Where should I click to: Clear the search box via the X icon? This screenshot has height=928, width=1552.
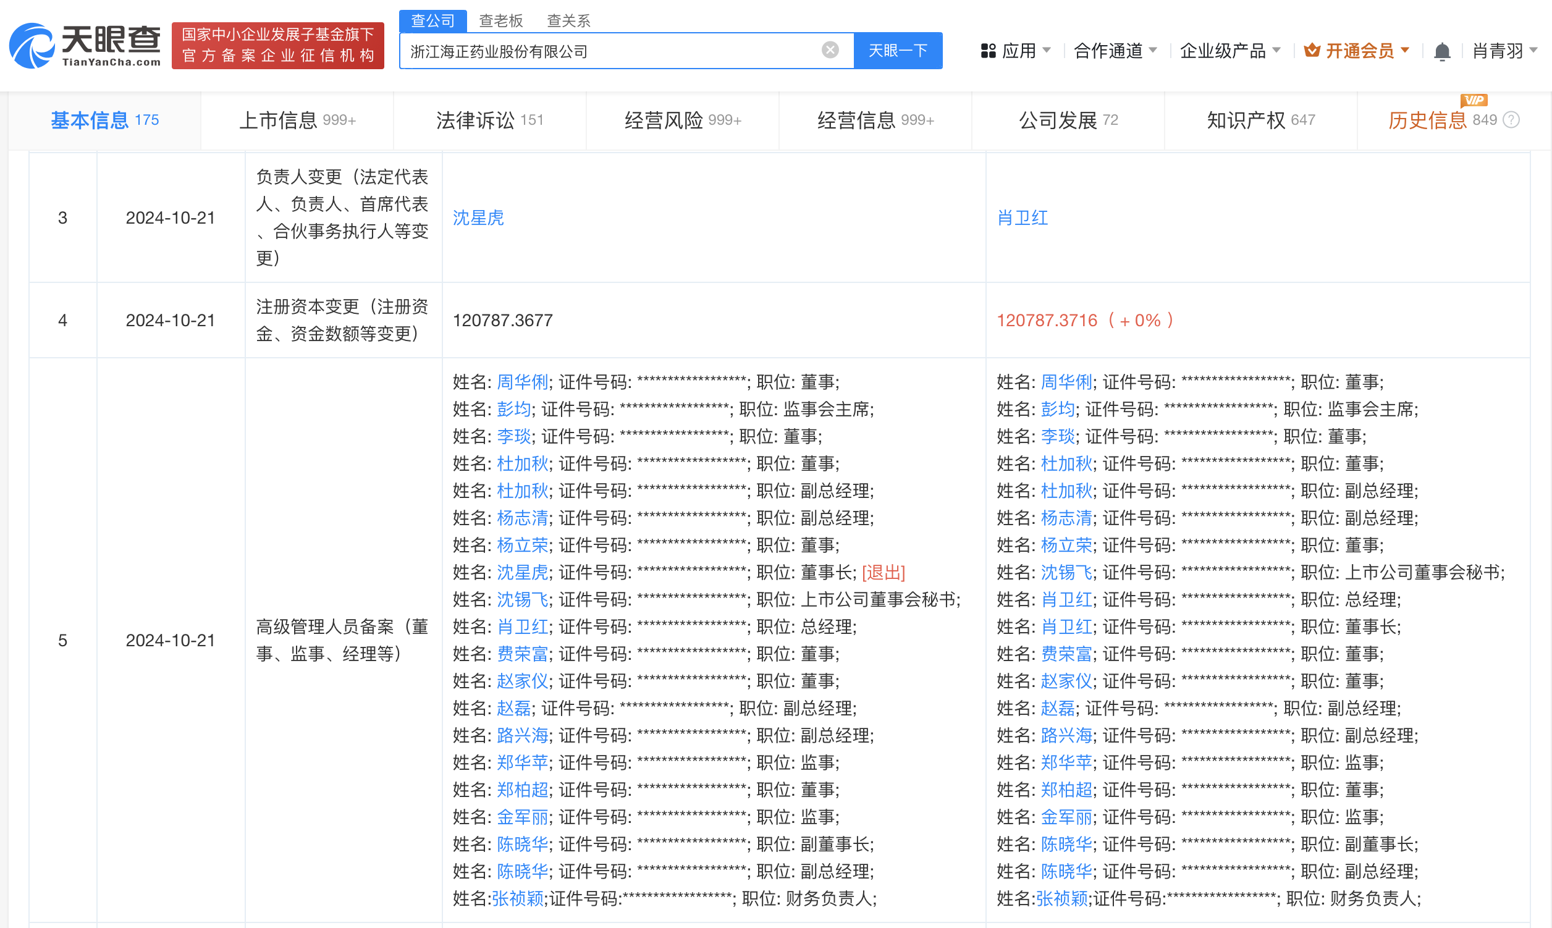tap(830, 50)
